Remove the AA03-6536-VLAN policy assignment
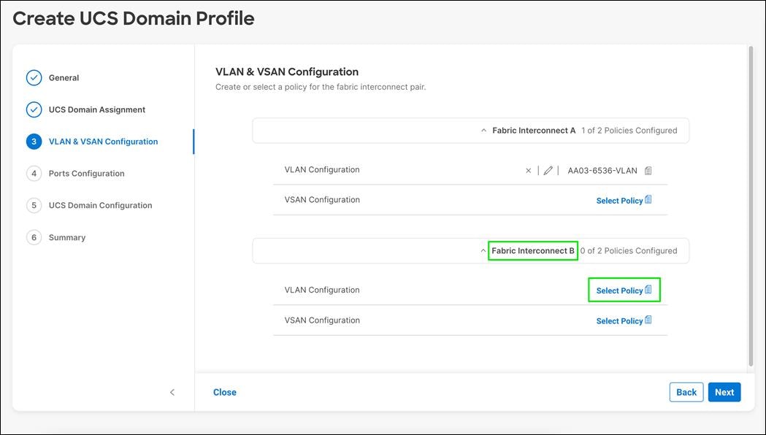 [528, 170]
